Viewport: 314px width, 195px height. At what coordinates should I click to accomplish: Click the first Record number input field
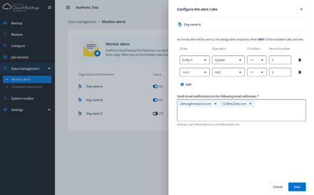[280, 60]
